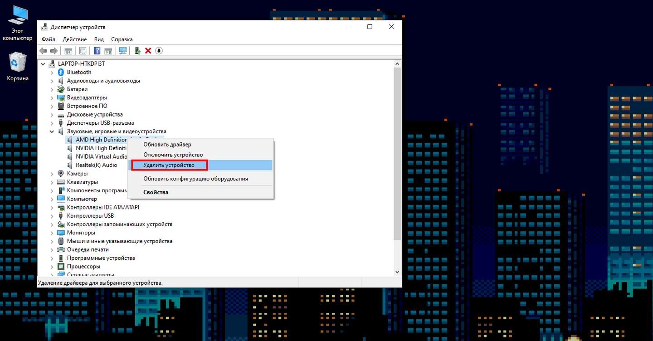Scan for hardware changes monitor icon
653x341 pixels.
(122, 51)
